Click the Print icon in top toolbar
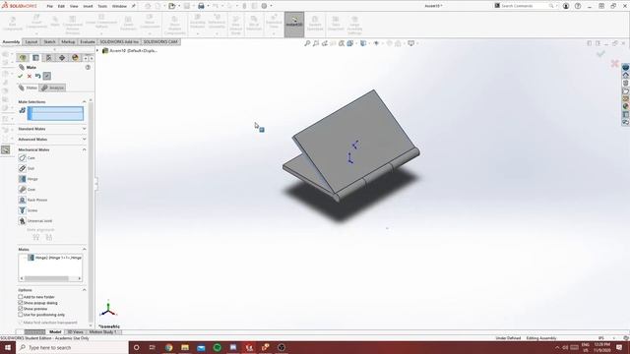The height and width of the screenshot is (354, 630). pyautogui.click(x=201, y=6)
